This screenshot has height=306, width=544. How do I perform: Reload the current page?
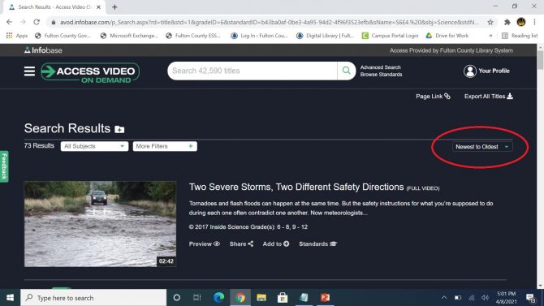pyautogui.click(x=37, y=22)
